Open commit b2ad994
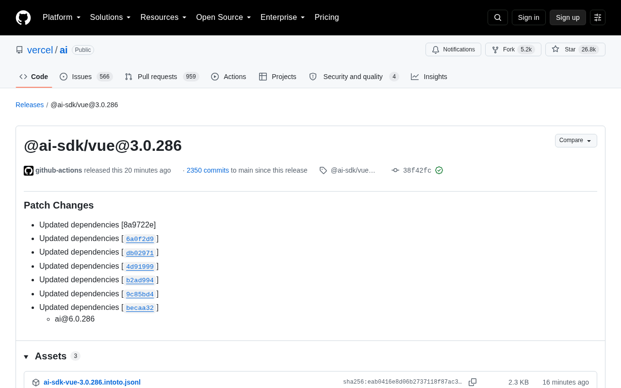Viewport: 621px width, 388px height. click(140, 280)
